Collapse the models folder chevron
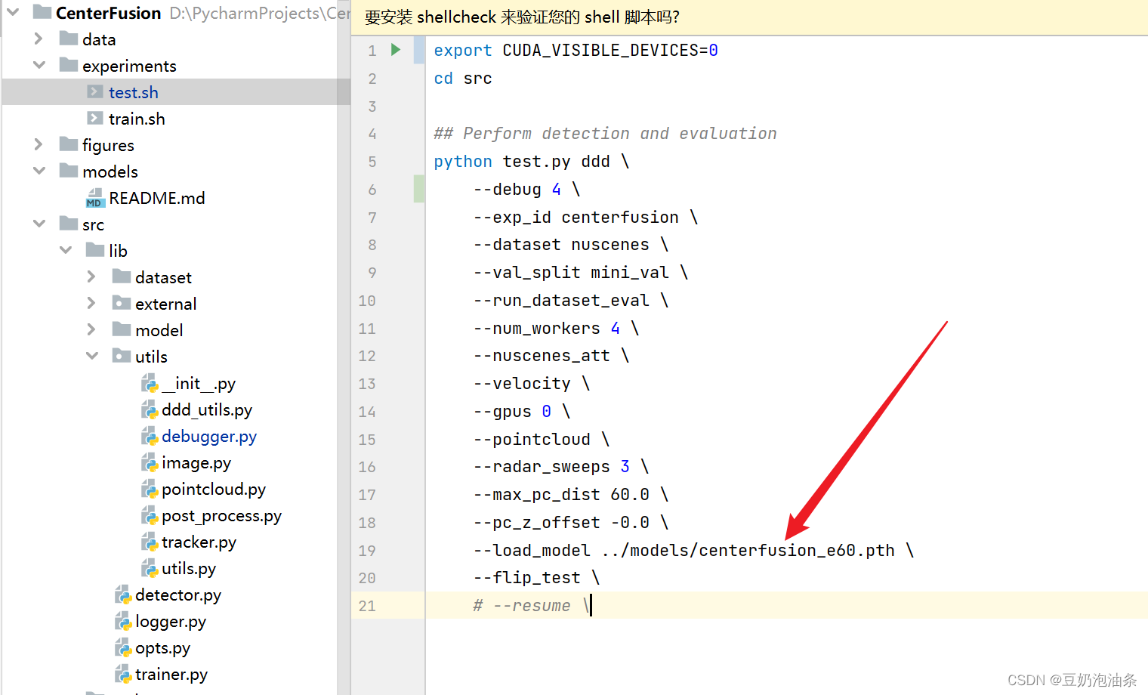The width and height of the screenshot is (1148, 695). 39,171
